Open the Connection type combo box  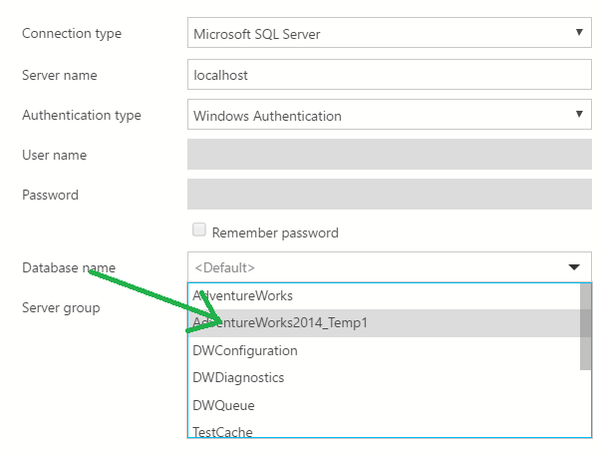coord(389,34)
